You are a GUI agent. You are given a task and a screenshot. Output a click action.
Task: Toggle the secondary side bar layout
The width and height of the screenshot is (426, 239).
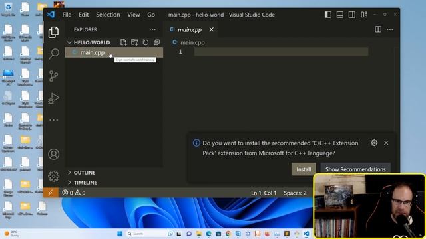pos(352,15)
